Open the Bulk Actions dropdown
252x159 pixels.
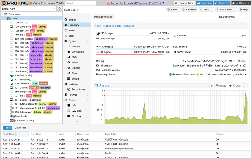click(x=226, y=10)
